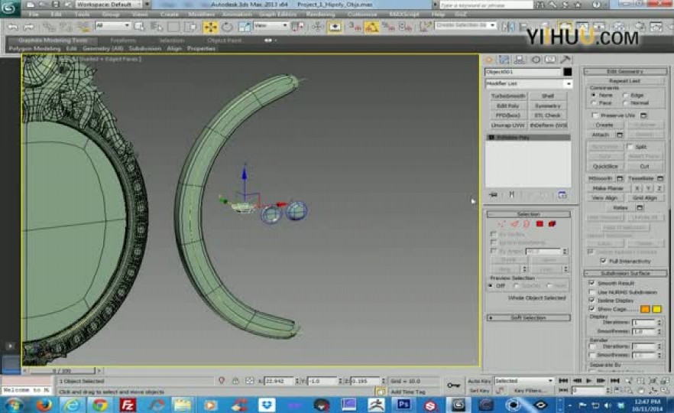Open FileZilla from the taskbar
This screenshot has width=674, height=413.
[x=127, y=405]
